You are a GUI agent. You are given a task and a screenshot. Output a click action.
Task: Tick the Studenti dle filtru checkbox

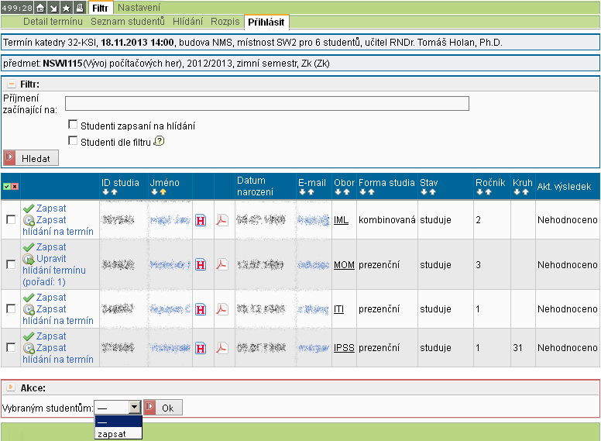pos(73,141)
